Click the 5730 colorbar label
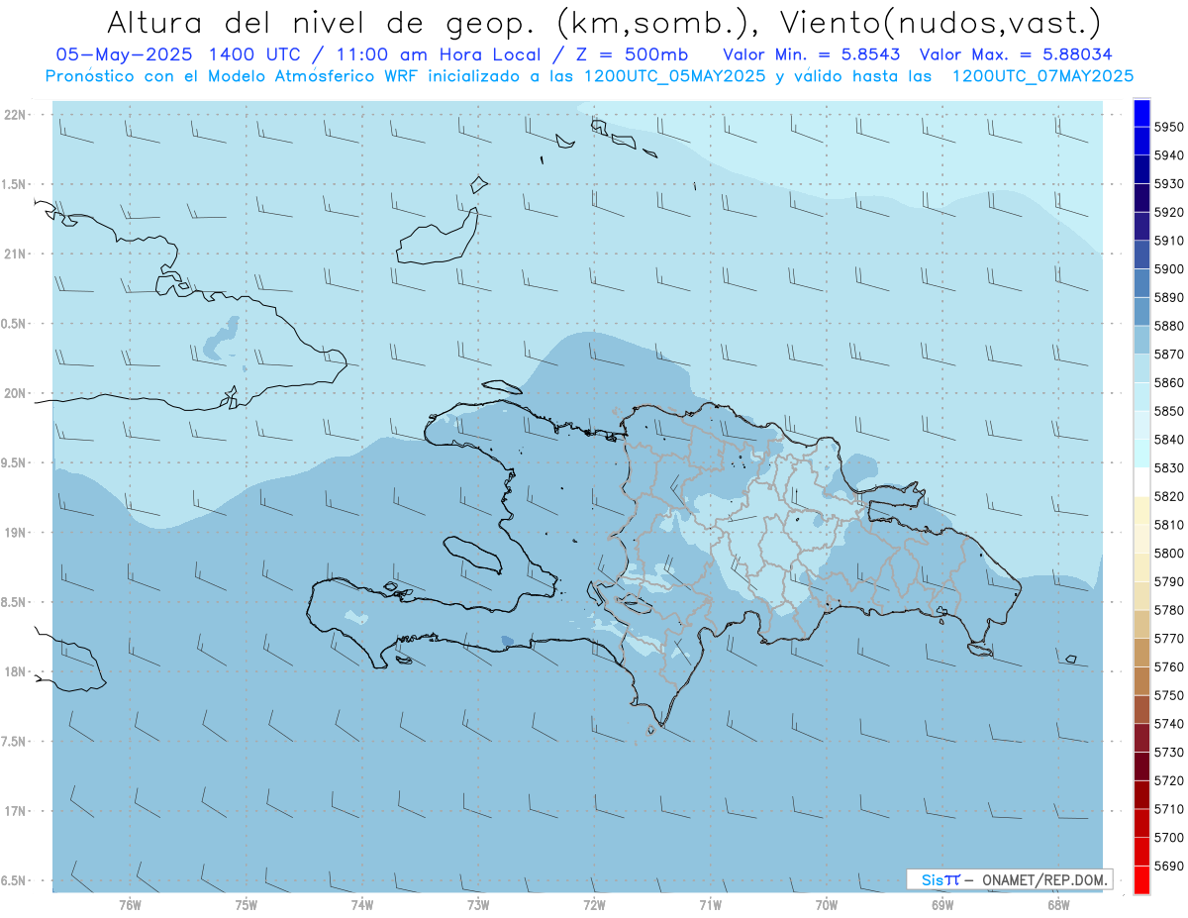The image size is (1188, 918). pyautogui.click(x=1169, y=752)
